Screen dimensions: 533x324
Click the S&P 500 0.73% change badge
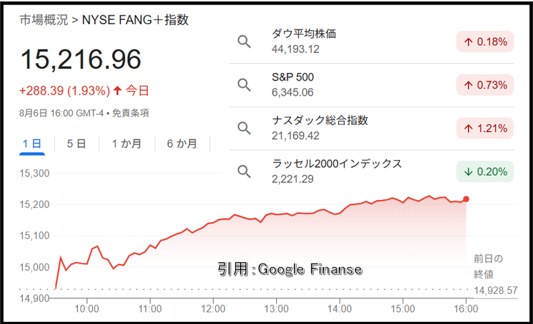[485, 85]
